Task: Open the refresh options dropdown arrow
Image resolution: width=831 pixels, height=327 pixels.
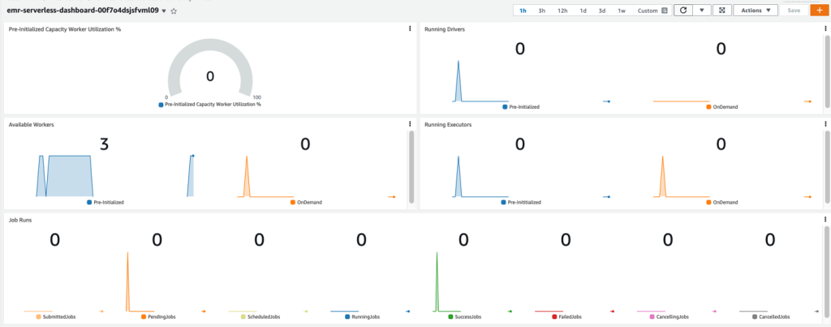Action: click(702, 11)
